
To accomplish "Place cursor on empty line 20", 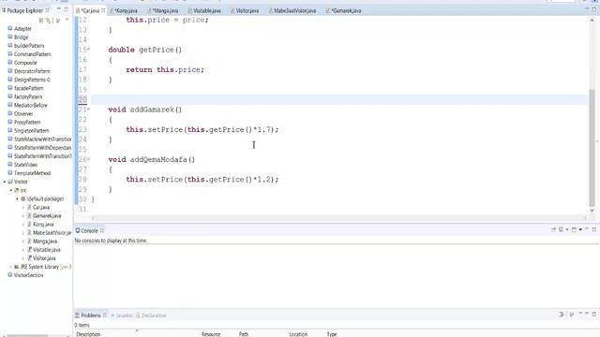I will pos(339,100).
